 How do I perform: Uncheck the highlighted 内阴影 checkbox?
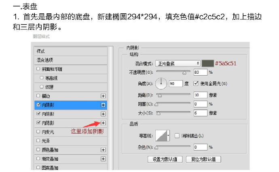point(38,105)
